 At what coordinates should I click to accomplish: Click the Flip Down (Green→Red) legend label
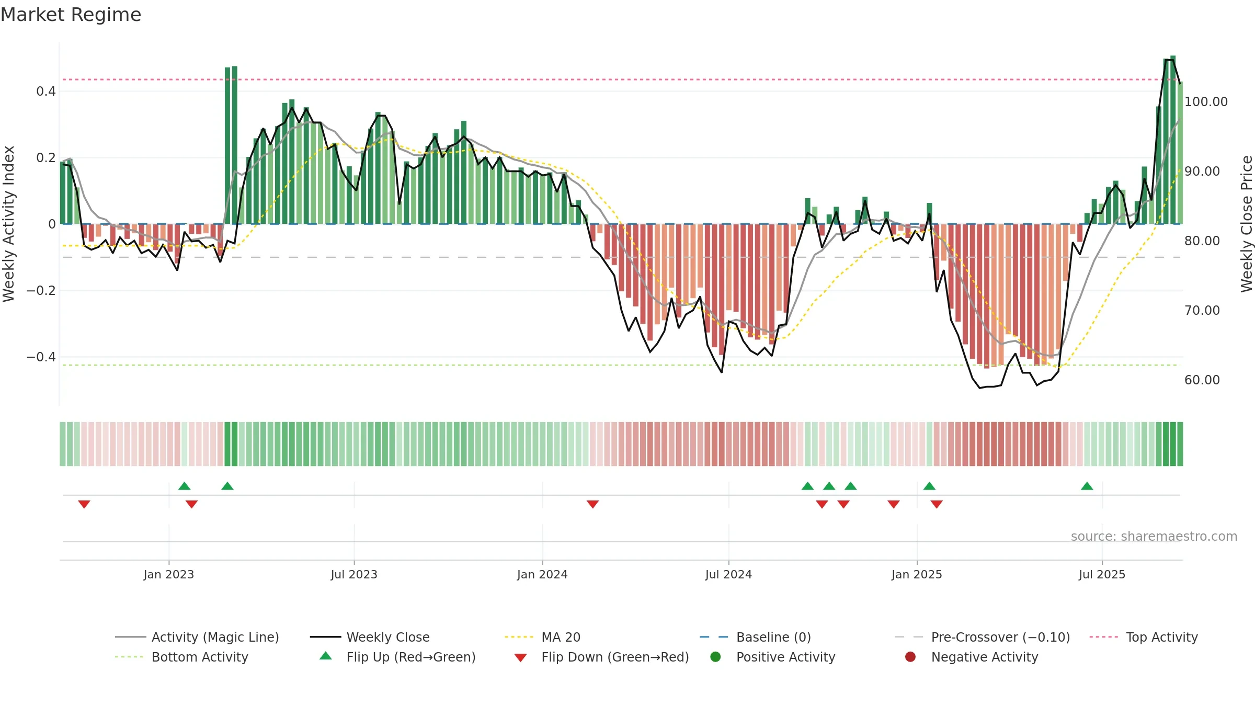point(615,657)
